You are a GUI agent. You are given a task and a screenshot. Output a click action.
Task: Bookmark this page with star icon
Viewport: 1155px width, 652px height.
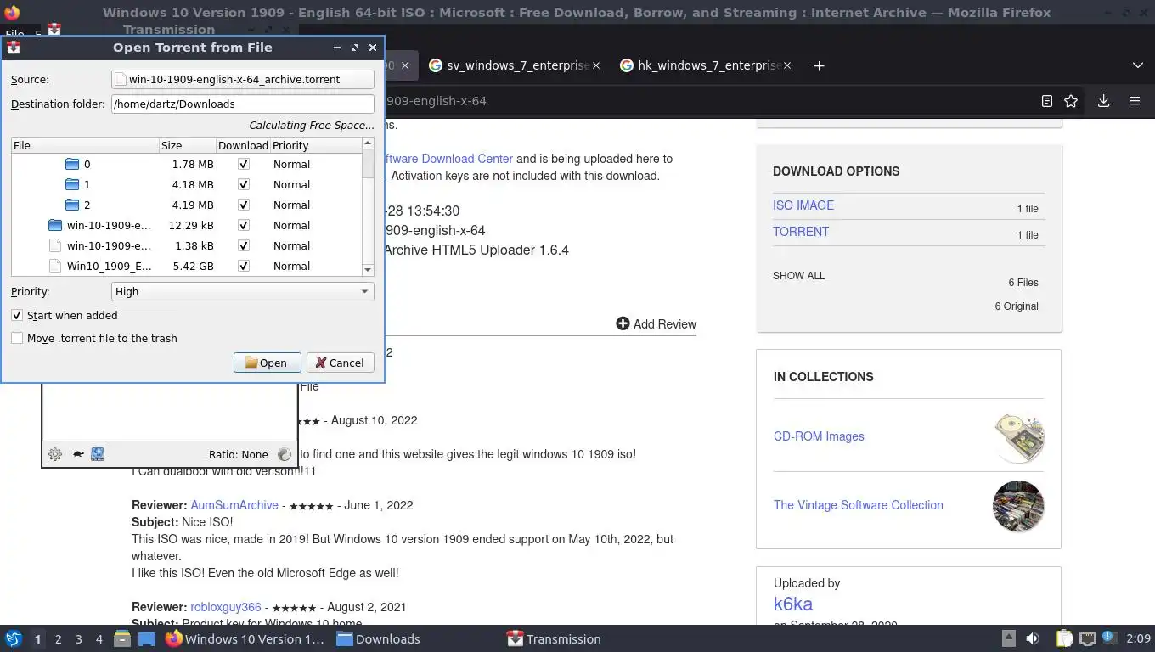pyautogui.click(x=1071, y=101)
